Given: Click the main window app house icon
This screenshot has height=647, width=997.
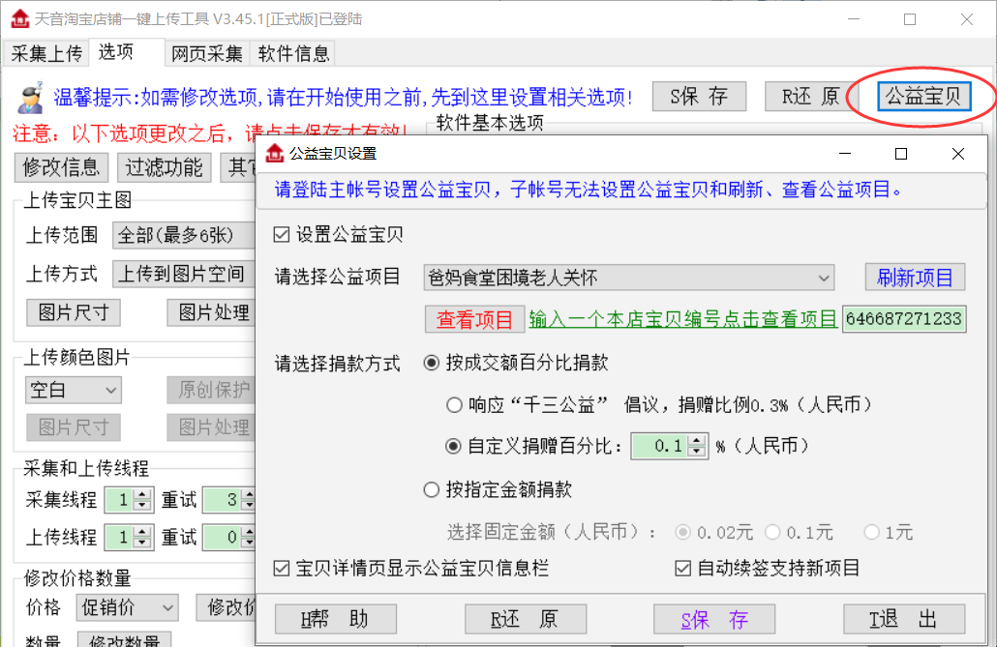Looking at the screenshot, I should (x=17, y=19).
